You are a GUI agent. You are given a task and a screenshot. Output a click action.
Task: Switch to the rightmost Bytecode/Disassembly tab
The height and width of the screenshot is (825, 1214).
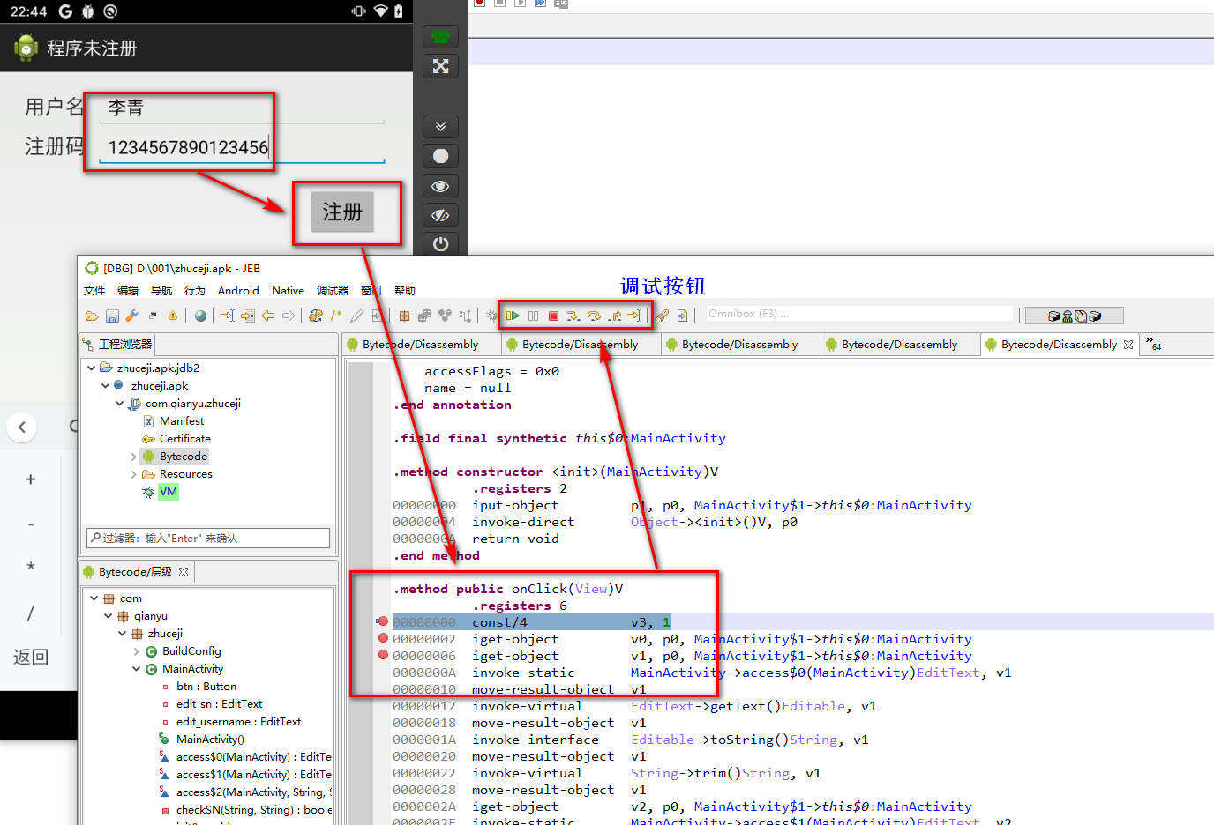[x=1059, y=344]
